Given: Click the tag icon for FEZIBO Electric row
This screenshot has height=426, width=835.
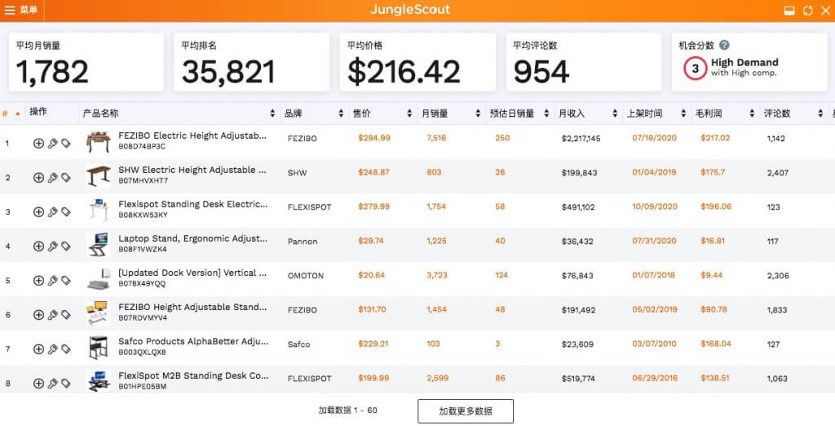Looking at the screenshot, I should click(x=65, y=143).
